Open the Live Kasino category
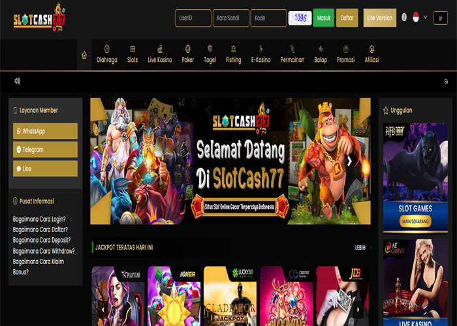 pos(160,54)
